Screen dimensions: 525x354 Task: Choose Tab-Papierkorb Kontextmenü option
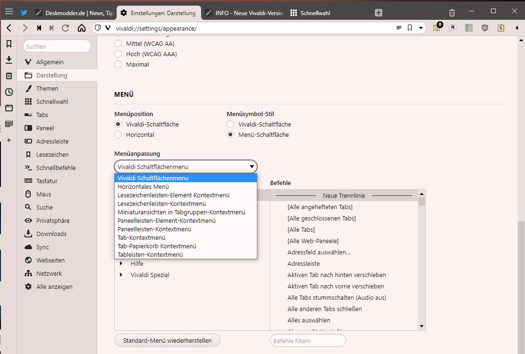(x=186, y=246)
